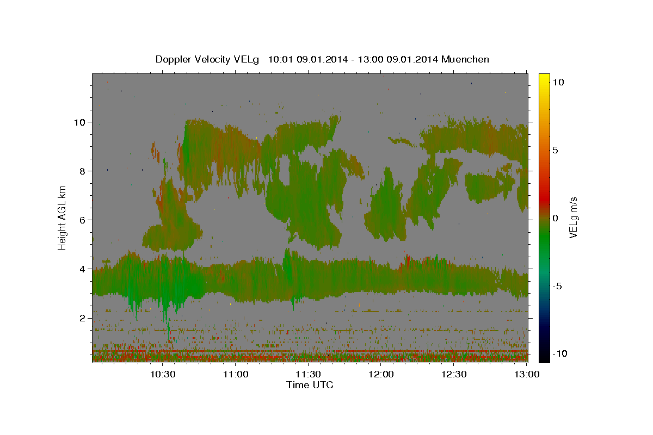Select the 'Time UTC' axis label
The image size is (653, 435).
click(x=310, y=385)
